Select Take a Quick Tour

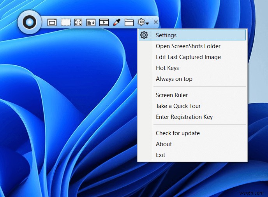192,106
